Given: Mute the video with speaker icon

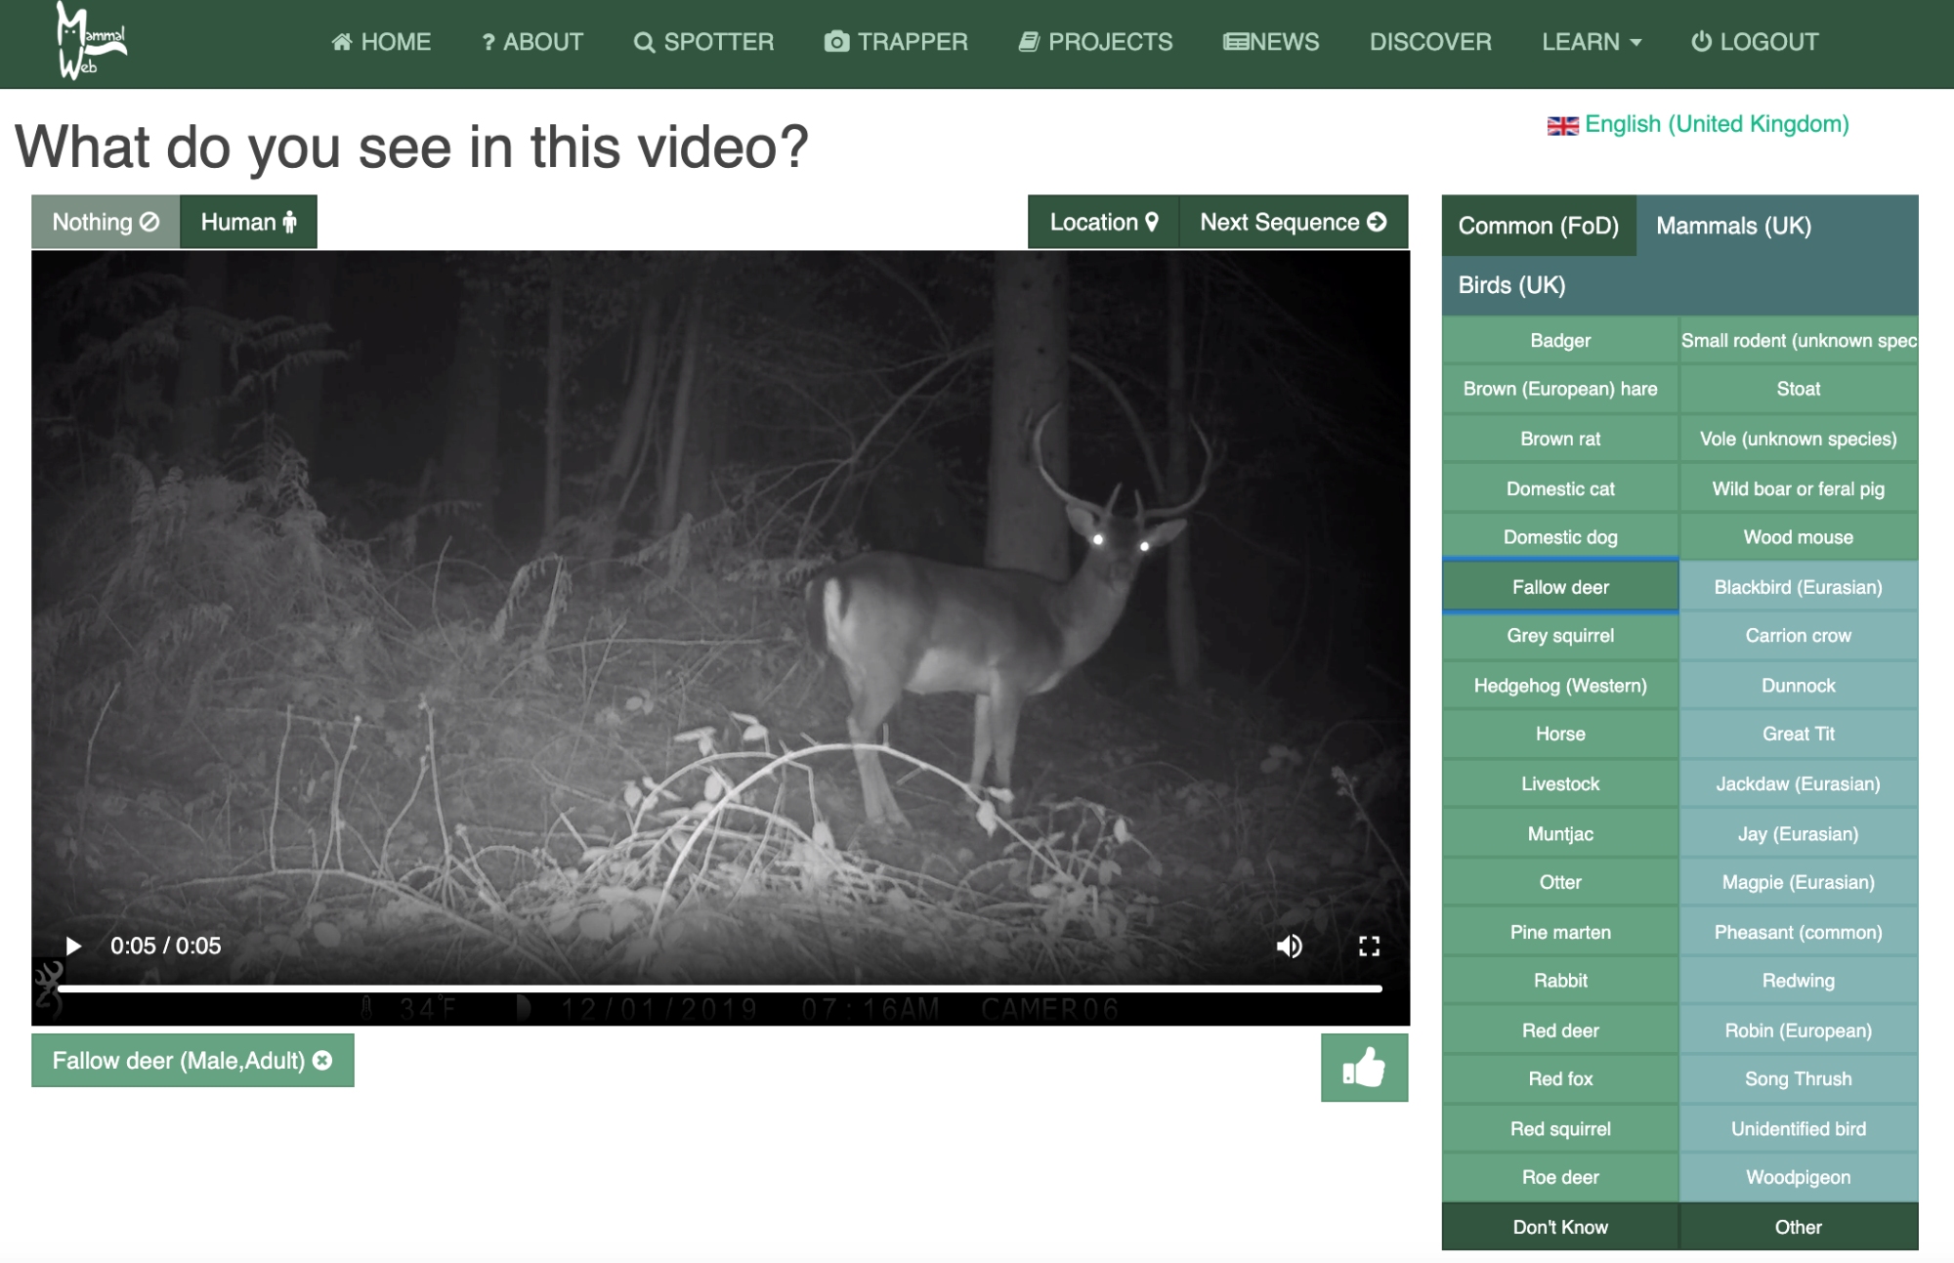Looking at the screenshot, I should click(x=1289, y=946).
